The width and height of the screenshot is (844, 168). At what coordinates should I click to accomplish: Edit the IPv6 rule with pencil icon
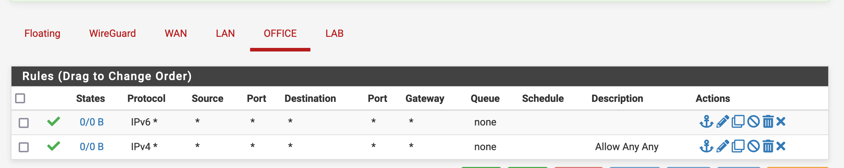722,122
